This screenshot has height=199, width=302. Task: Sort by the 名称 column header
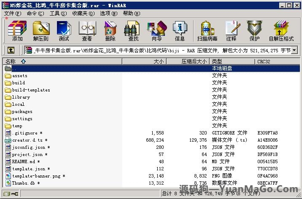[62, 62]
